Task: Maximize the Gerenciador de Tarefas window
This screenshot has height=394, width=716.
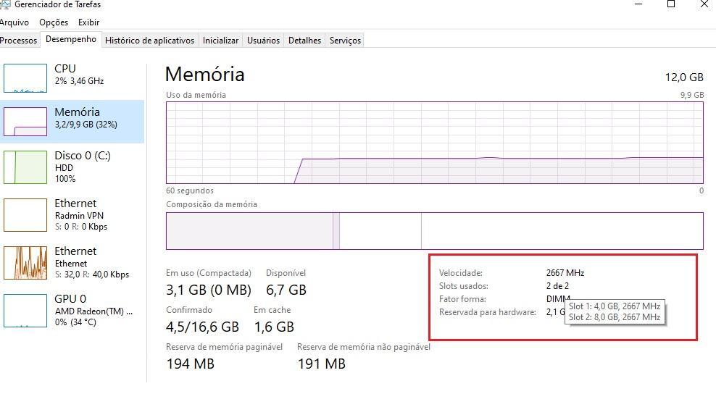Action: tap(671, 4)
